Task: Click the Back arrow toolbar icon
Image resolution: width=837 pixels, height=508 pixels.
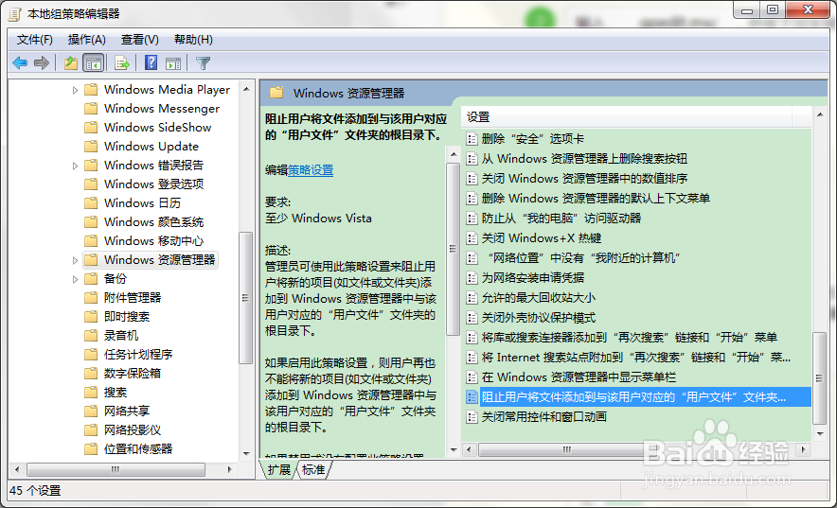Action: pos(20,63)
